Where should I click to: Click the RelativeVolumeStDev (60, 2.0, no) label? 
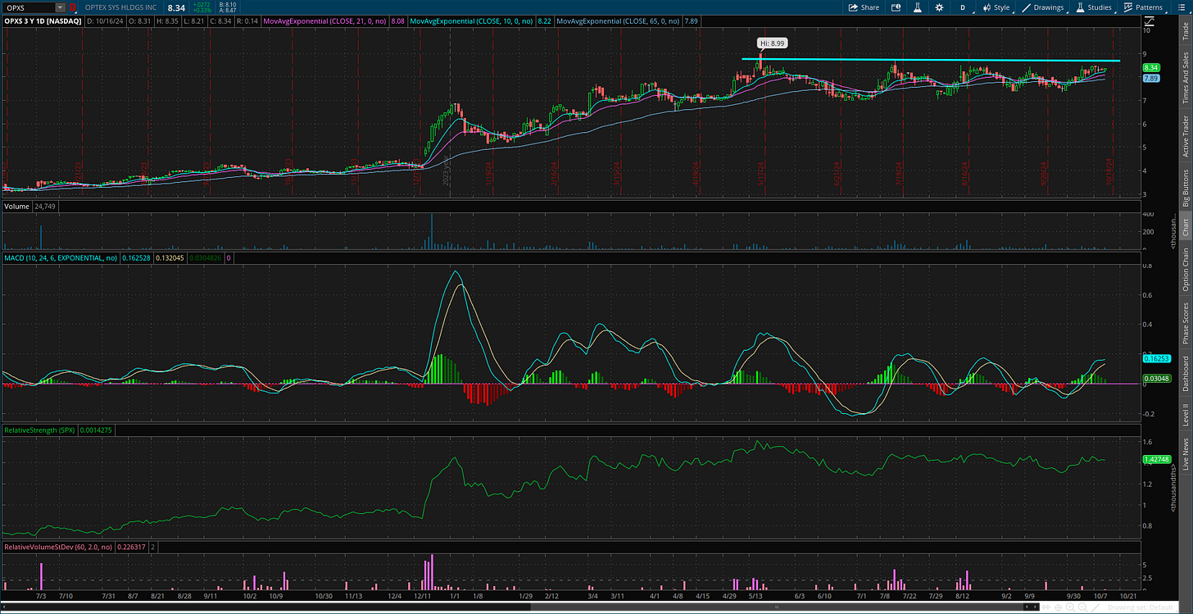click(x=58, y=546)
